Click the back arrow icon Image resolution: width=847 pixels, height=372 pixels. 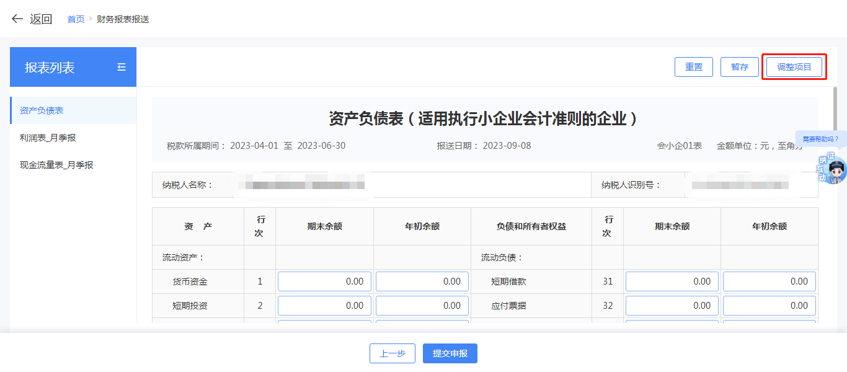pos(17,19)
